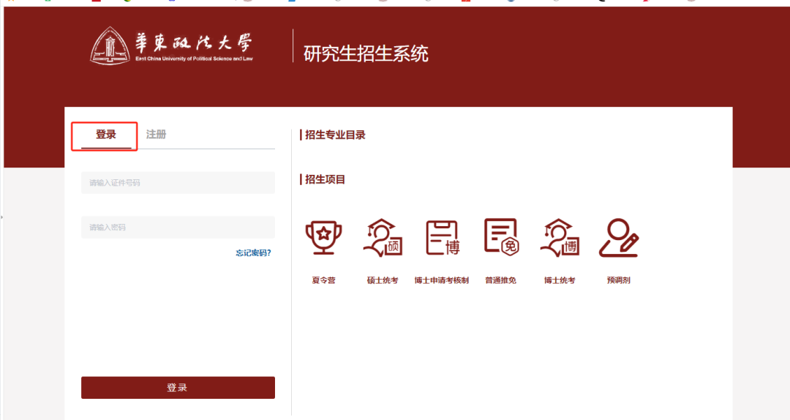
Task: Click the 普通推免 text label
Action: 500,280
